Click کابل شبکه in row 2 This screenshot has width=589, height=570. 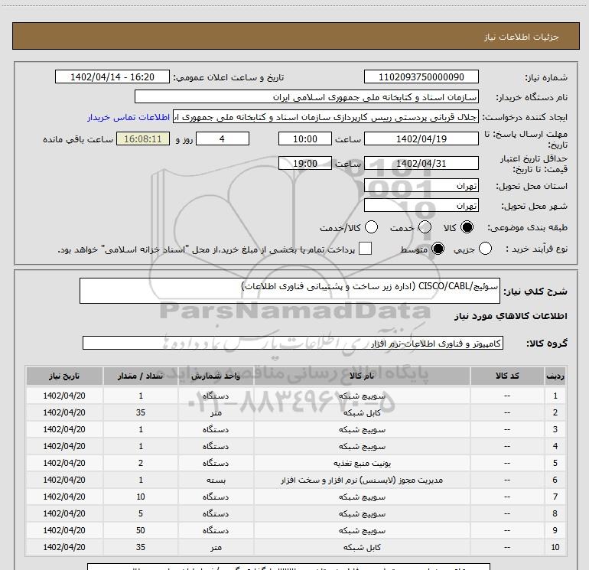(x=362, y=413)
